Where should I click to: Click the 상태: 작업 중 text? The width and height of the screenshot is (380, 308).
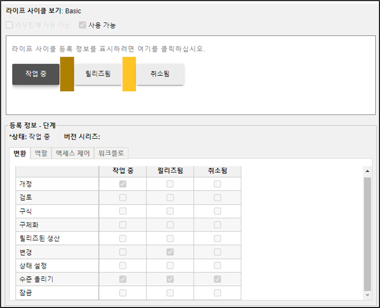click(x=29, y=137)
